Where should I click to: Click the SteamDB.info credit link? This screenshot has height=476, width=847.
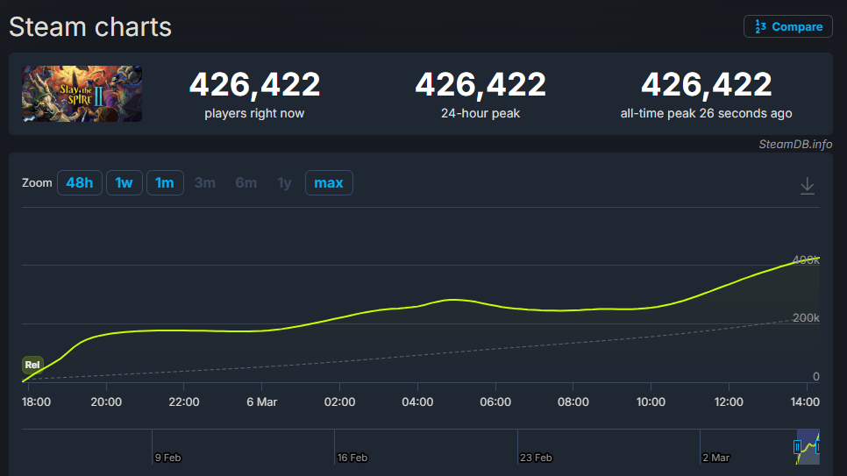point(795,145)
